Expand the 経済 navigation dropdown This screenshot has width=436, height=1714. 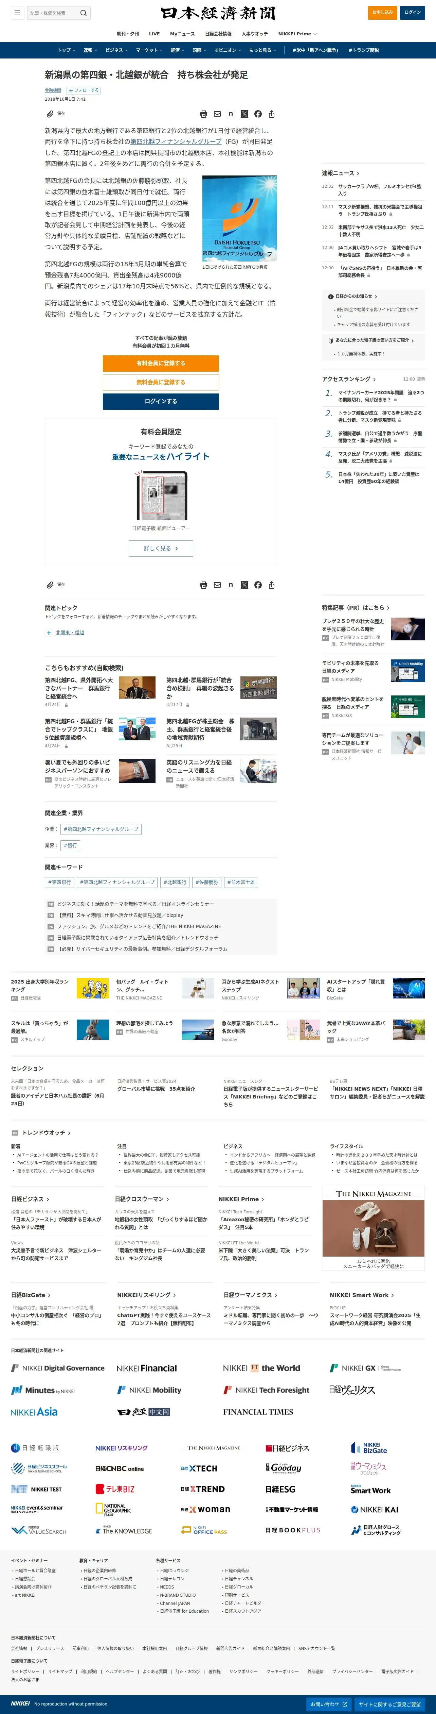(178, 50)
